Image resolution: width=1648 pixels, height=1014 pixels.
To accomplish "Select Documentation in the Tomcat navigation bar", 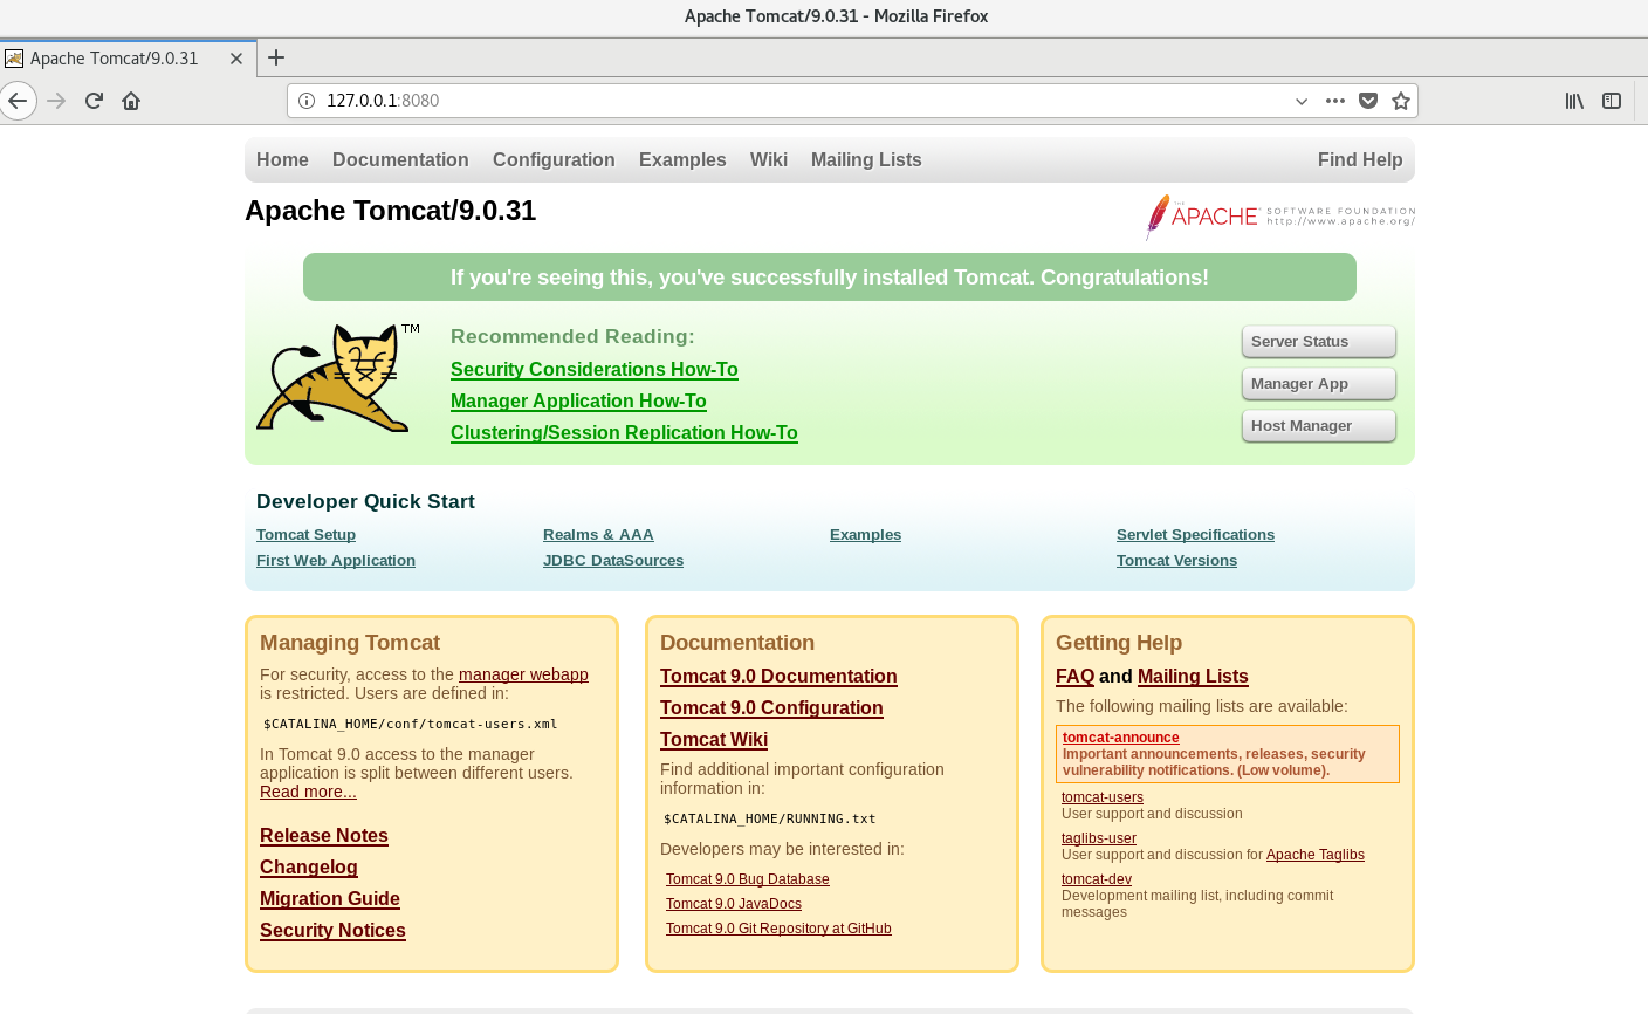I will point(400,160).
